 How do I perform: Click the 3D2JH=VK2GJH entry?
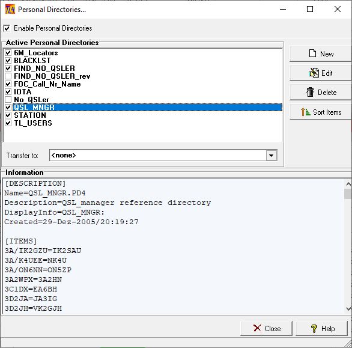tap(33, 308)
